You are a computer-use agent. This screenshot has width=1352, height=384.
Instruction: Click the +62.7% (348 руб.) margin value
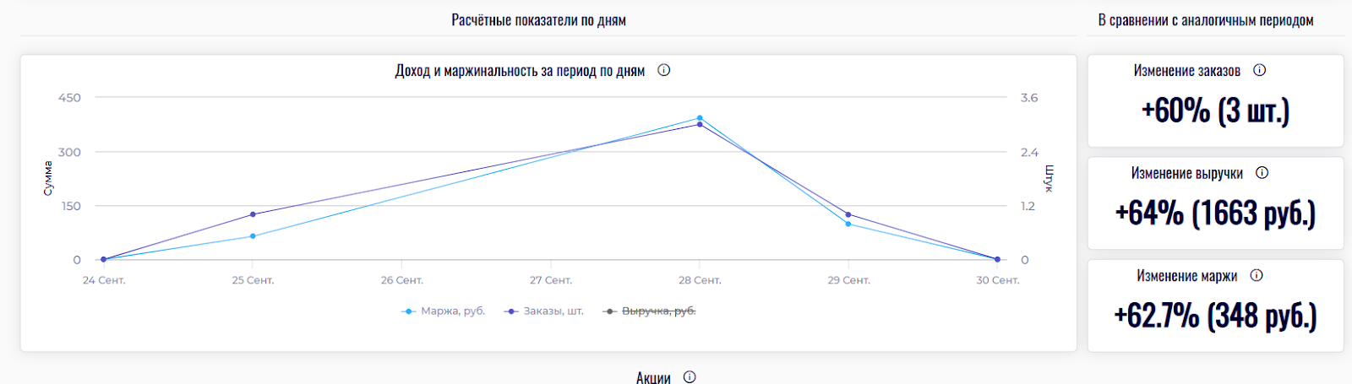coord(1215,316)
